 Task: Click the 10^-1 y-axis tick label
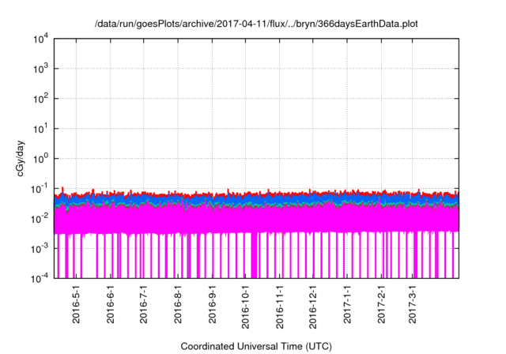click(40, 189)
